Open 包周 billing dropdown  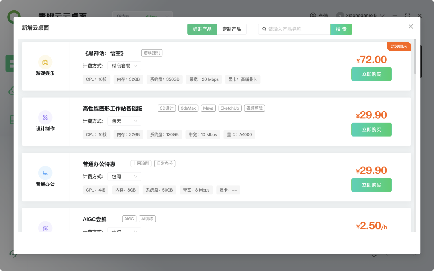click(124, 176)
